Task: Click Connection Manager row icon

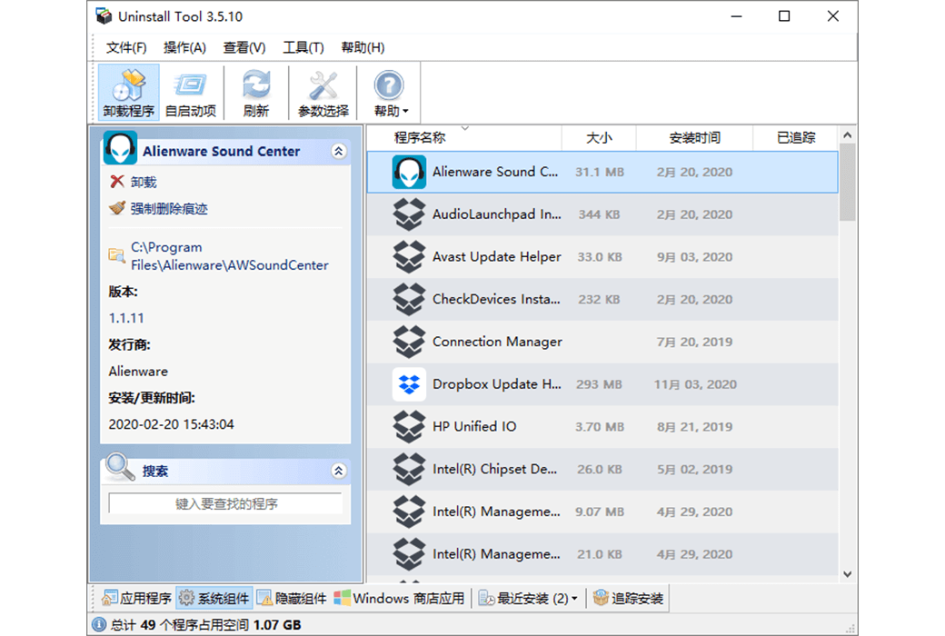Action: pos(409,342)
